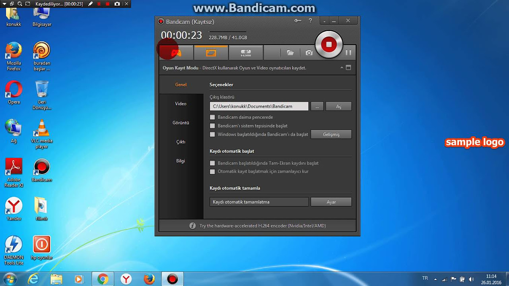Select the Geri Dönüşüm recycle bin icon
The image size is (509, 286).
(x=42, y=95)
